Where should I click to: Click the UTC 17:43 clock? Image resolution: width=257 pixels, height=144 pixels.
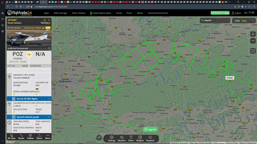click(249, 13)
